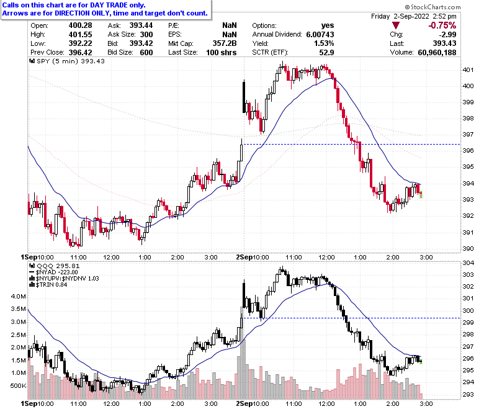Click the Ask Size value 300
The height and width of the screenshot is (409, 484).
[146, 35]
